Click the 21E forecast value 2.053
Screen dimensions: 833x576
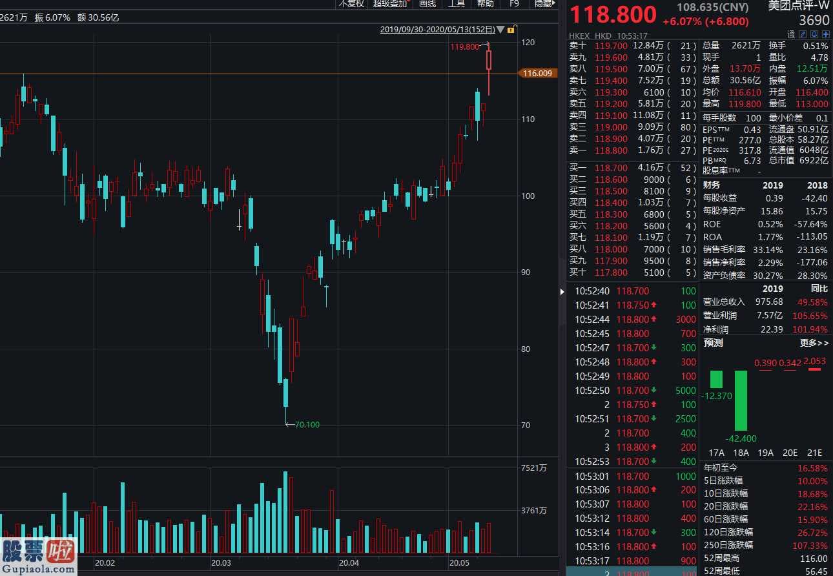click(815, 363)
